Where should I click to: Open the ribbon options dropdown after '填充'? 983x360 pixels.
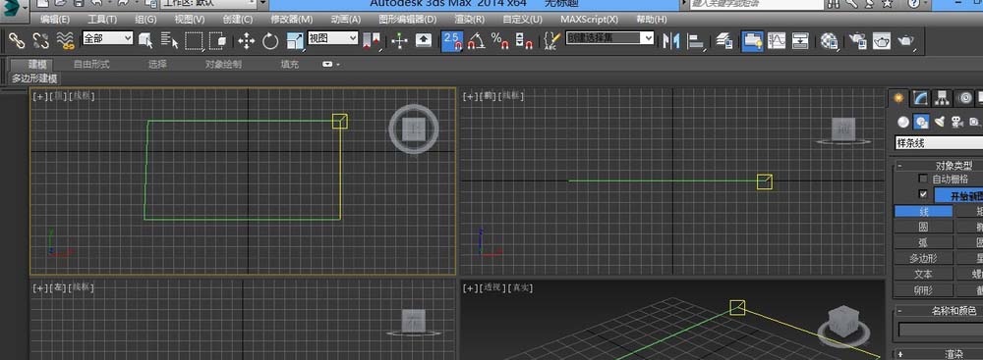click(331, 64)
